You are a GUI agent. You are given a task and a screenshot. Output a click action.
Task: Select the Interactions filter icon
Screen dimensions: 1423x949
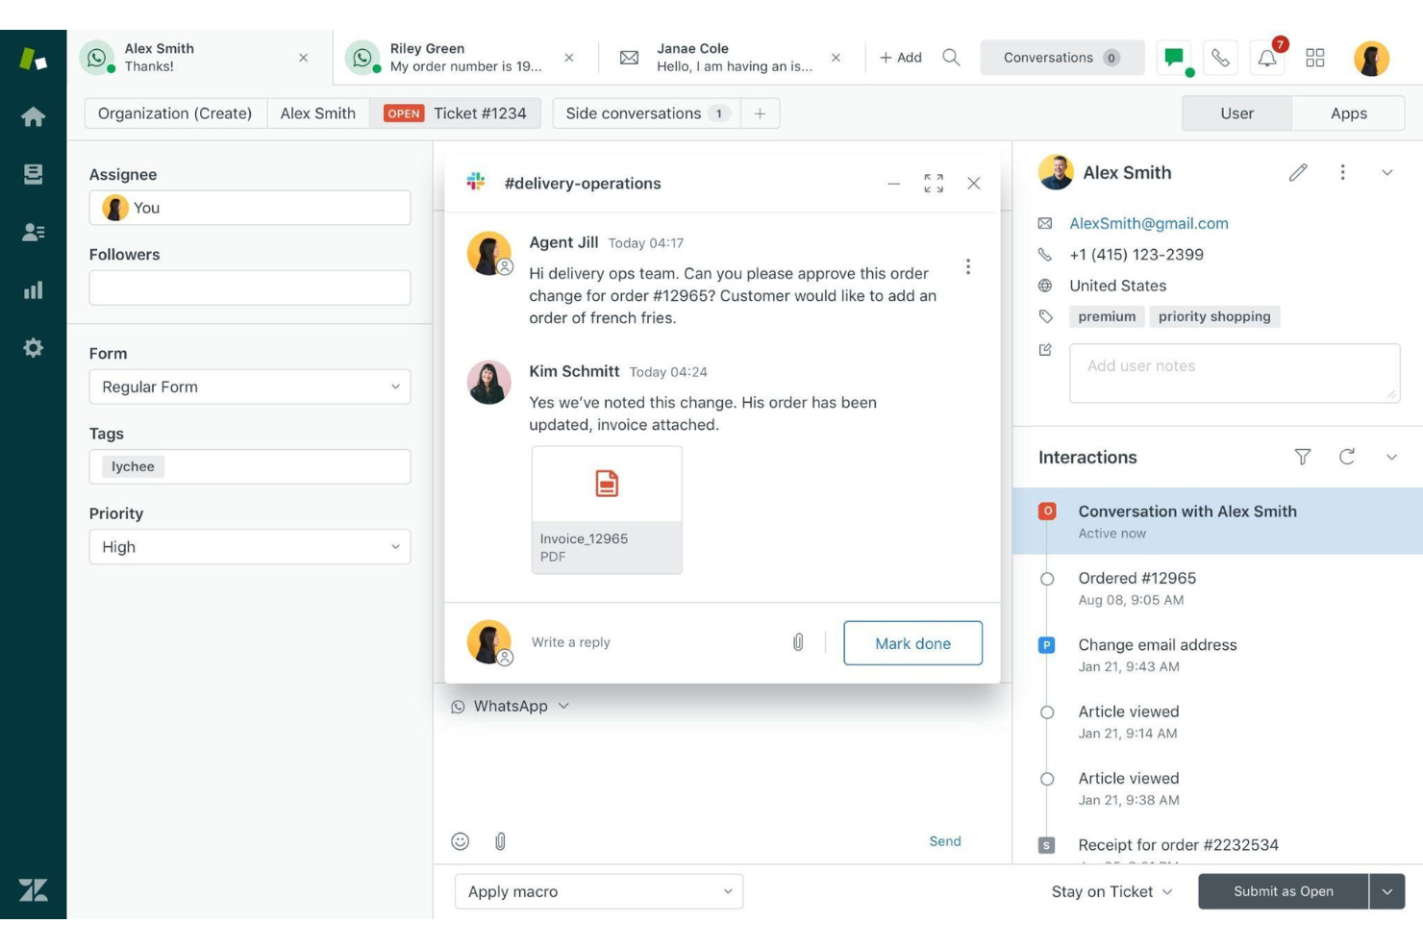point(1303,457)
